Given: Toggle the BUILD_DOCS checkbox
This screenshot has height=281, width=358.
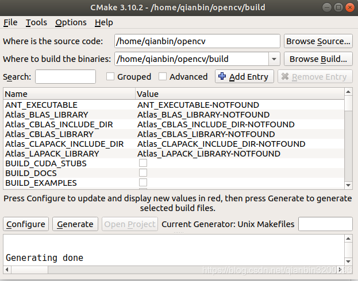Looking at the screenshot, I should pos(143,173).
